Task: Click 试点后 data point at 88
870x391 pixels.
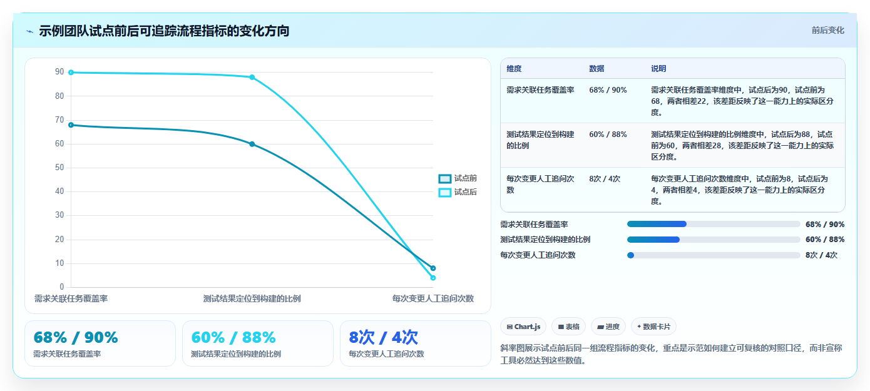Action: [252, 77]
